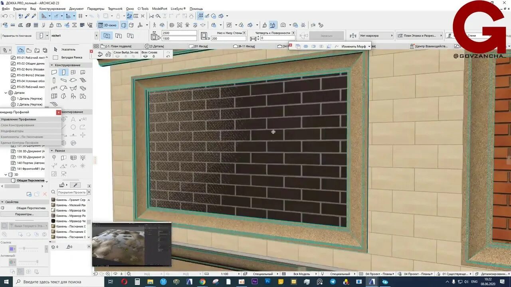Select the Камень - Гранит Сер surface

coord(68,200)
